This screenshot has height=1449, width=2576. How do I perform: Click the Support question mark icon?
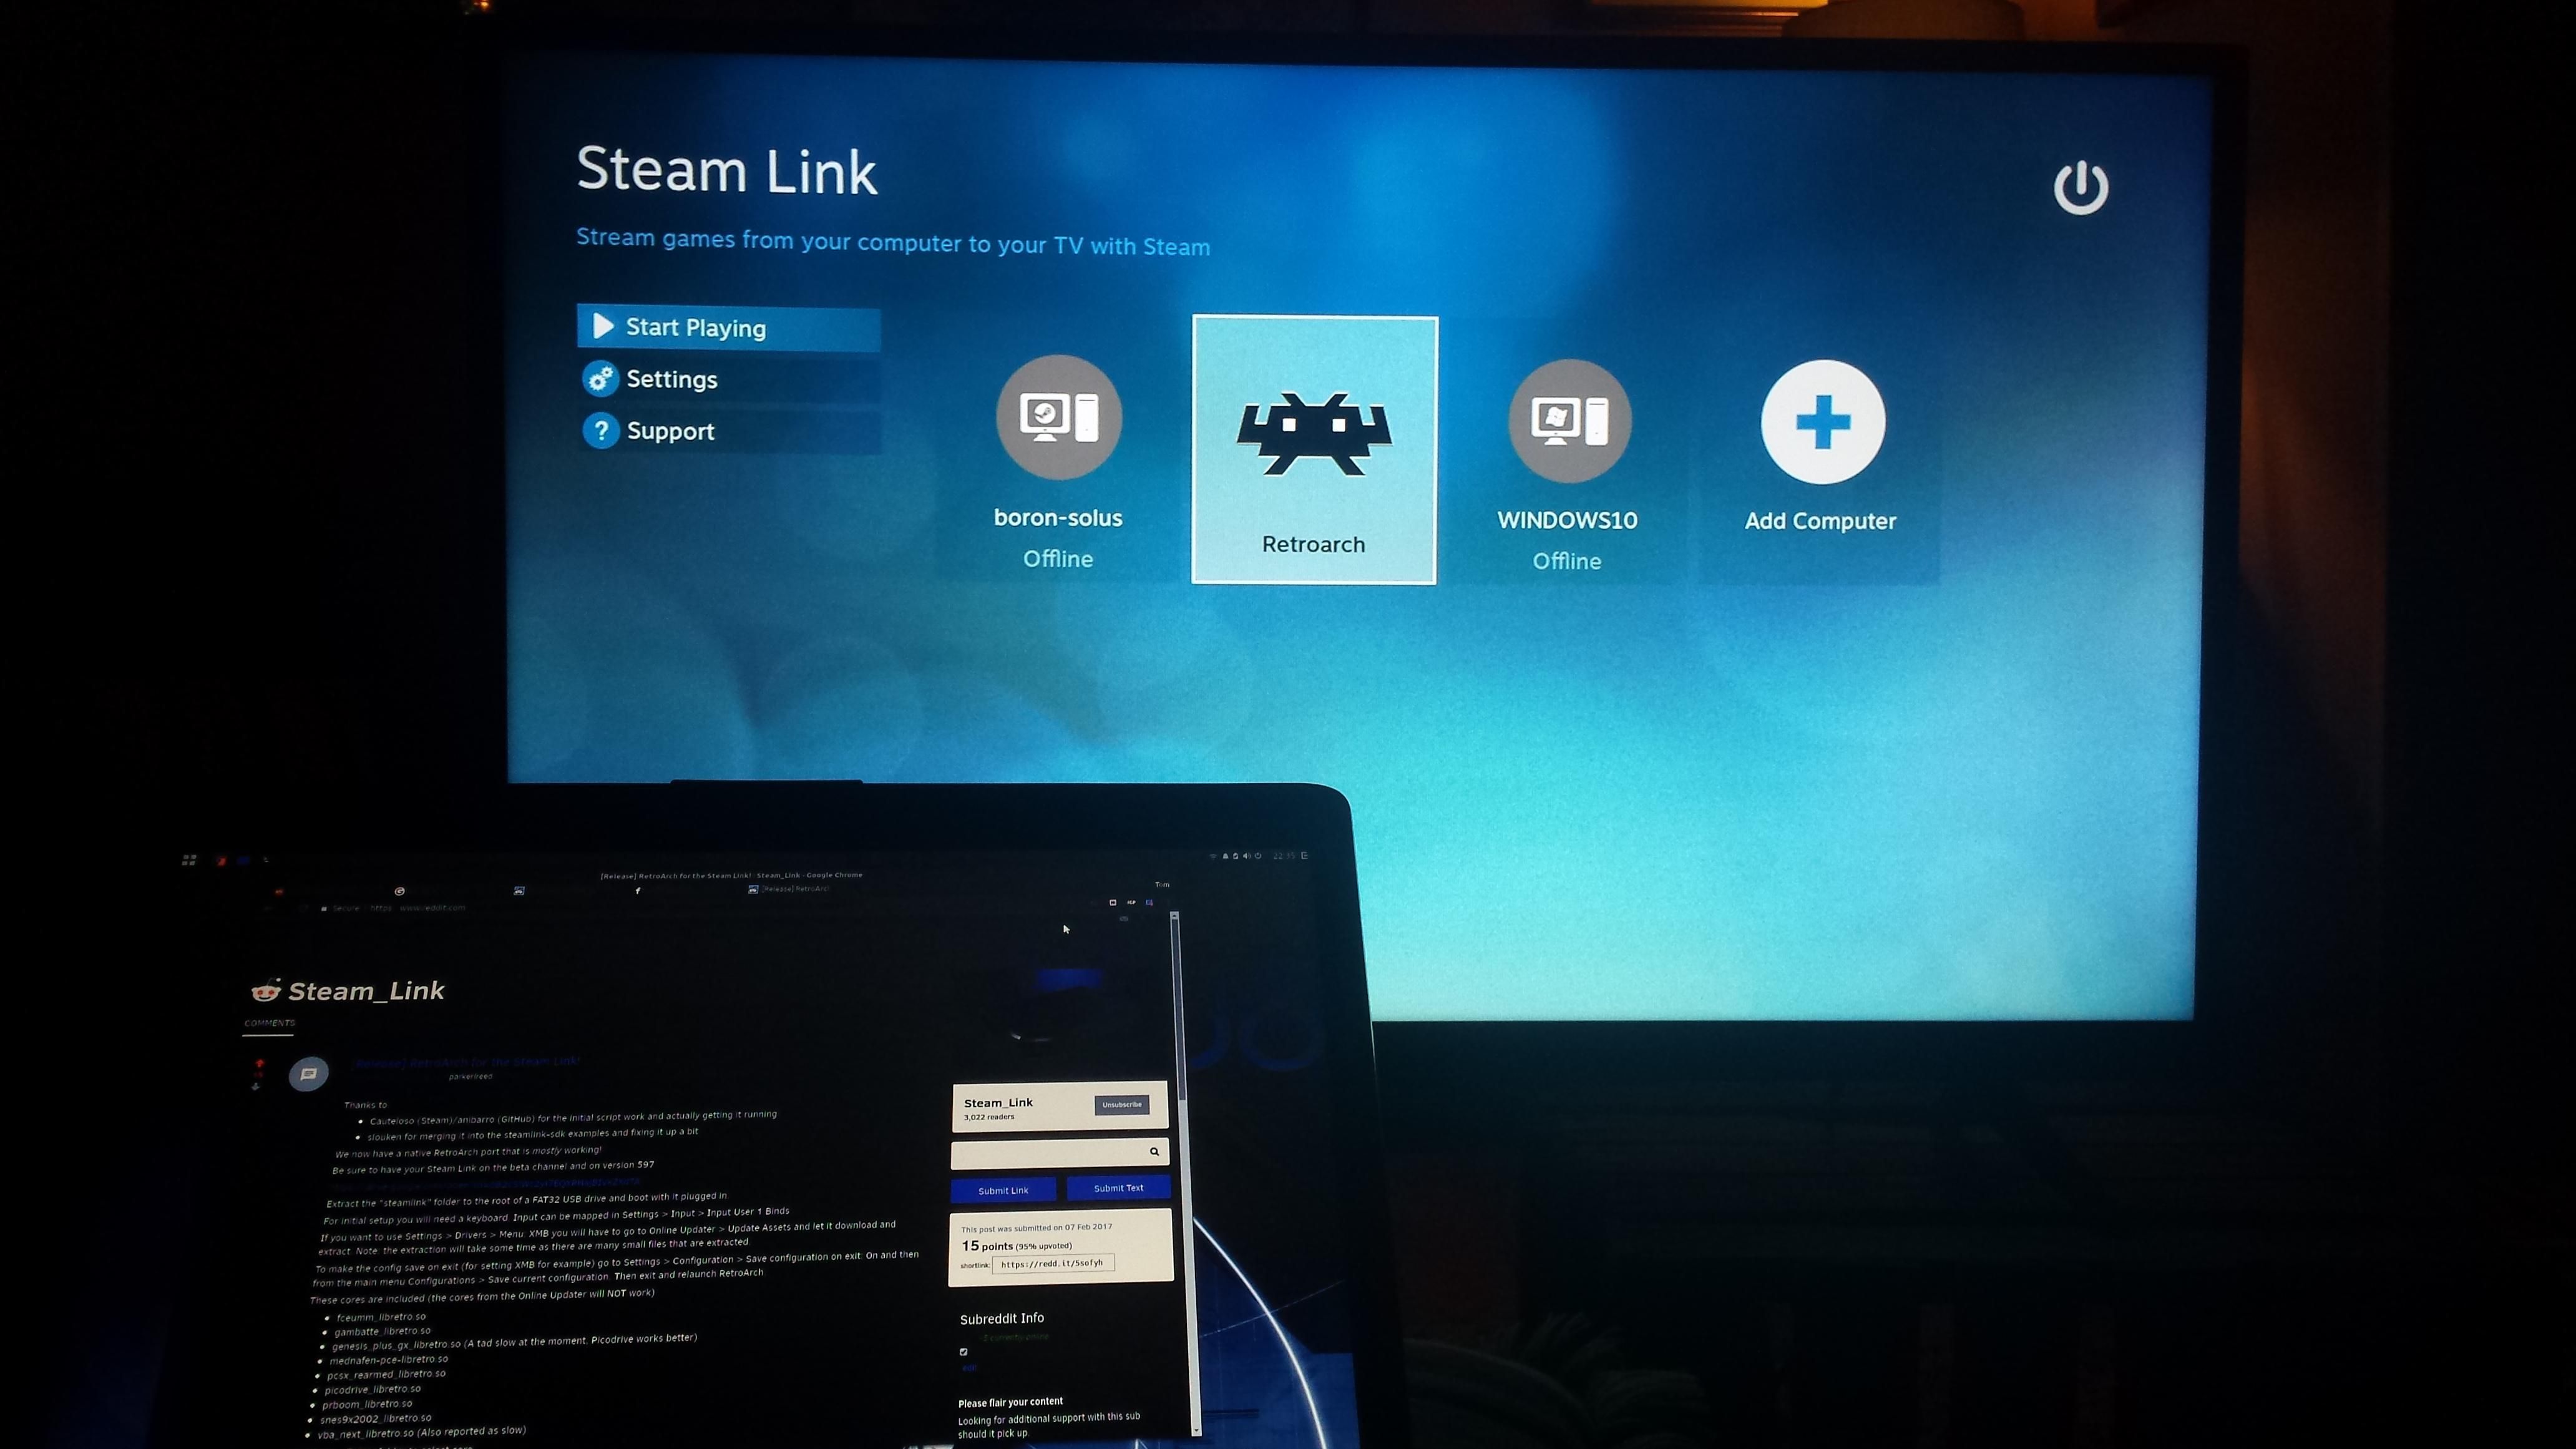pyautogui.click(x=602, y=430)
